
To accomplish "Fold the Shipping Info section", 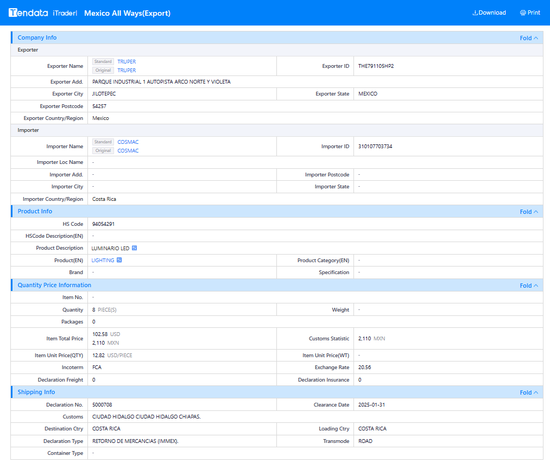I will [529, 392].
